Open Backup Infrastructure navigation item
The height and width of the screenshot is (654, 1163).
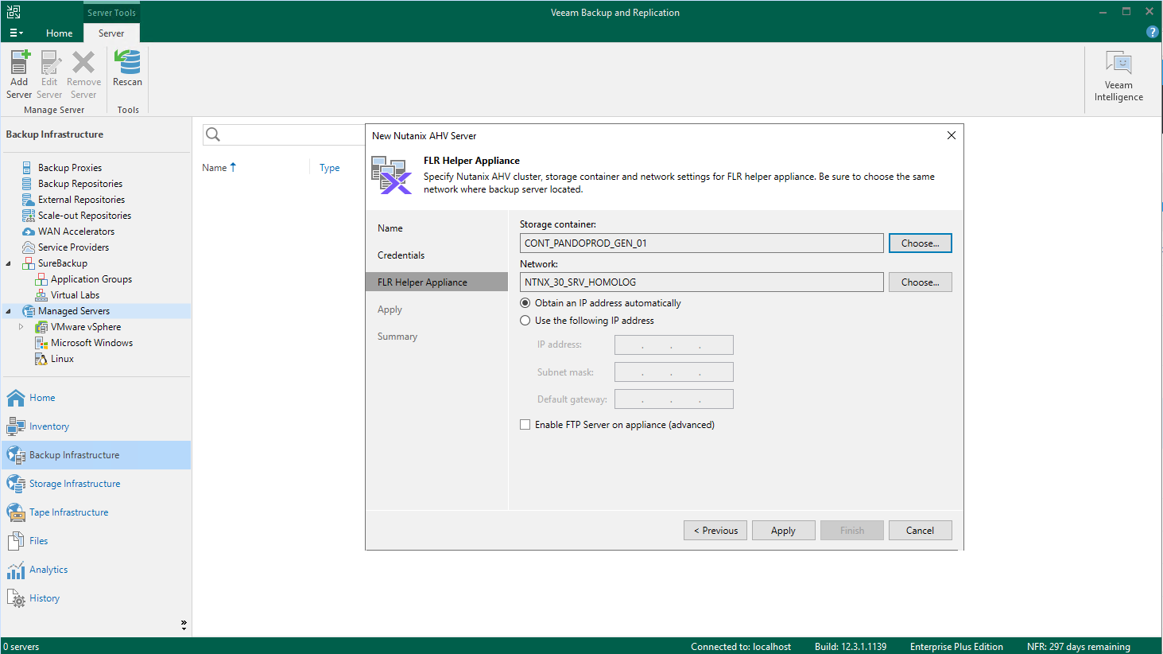(96, 455)
